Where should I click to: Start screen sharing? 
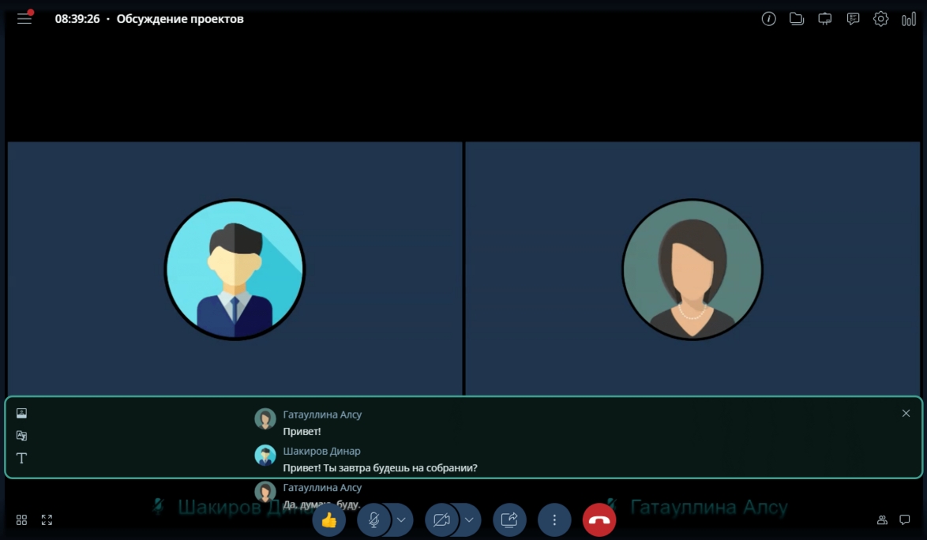click(x=509, y=520)
